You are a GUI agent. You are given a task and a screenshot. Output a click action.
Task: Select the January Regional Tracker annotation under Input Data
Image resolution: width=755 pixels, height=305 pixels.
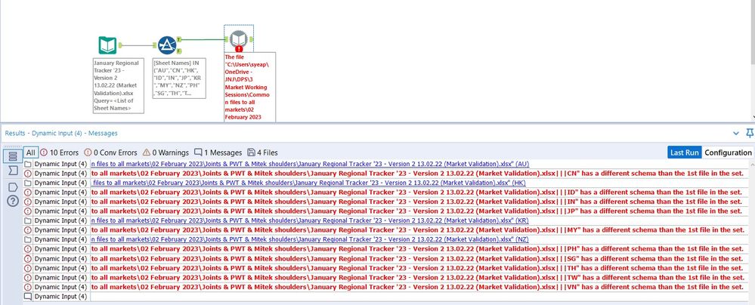(119, 85)
